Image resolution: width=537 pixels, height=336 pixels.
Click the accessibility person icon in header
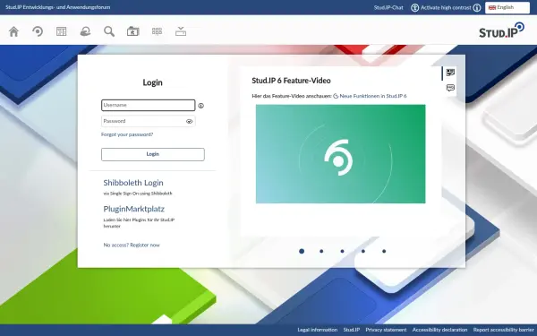(414, 7)
